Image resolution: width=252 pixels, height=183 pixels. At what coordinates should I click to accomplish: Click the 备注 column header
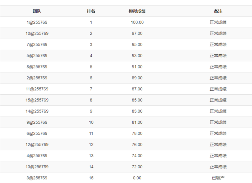(218, 11)
